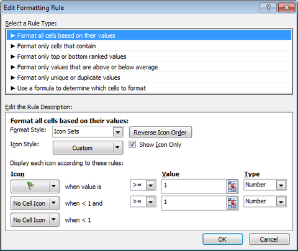Click the range selector icon in second Value row
Image resolution: width=298 pixels, height=251 pixels.
[x=232, y=203]
